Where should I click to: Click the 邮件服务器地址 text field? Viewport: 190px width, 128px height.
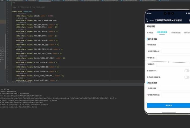click(x=175, y=51)
